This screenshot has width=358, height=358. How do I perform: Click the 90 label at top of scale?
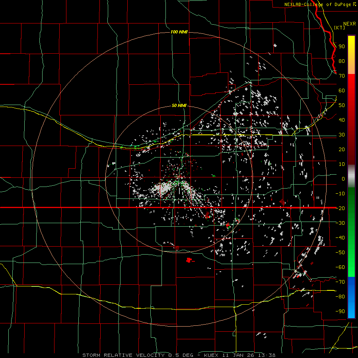(x=342, y=47)
